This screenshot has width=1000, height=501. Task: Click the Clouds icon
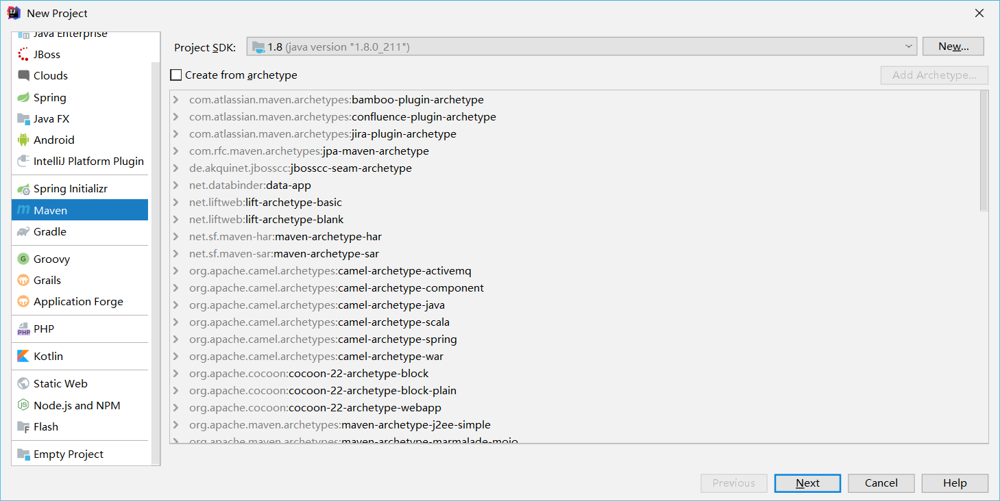(x=23, y=76)
